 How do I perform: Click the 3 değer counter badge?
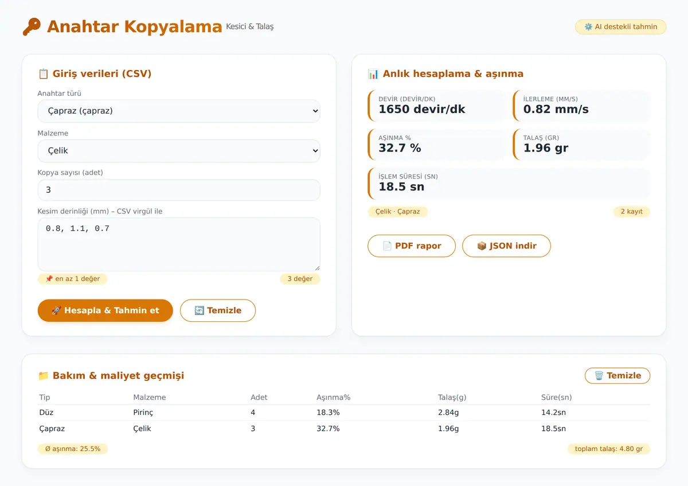(x=300, y=279)
